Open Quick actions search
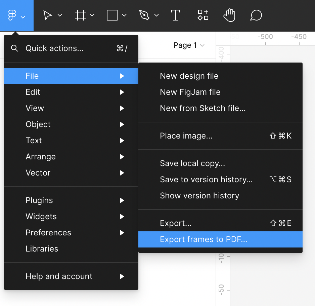 (71, 48)
